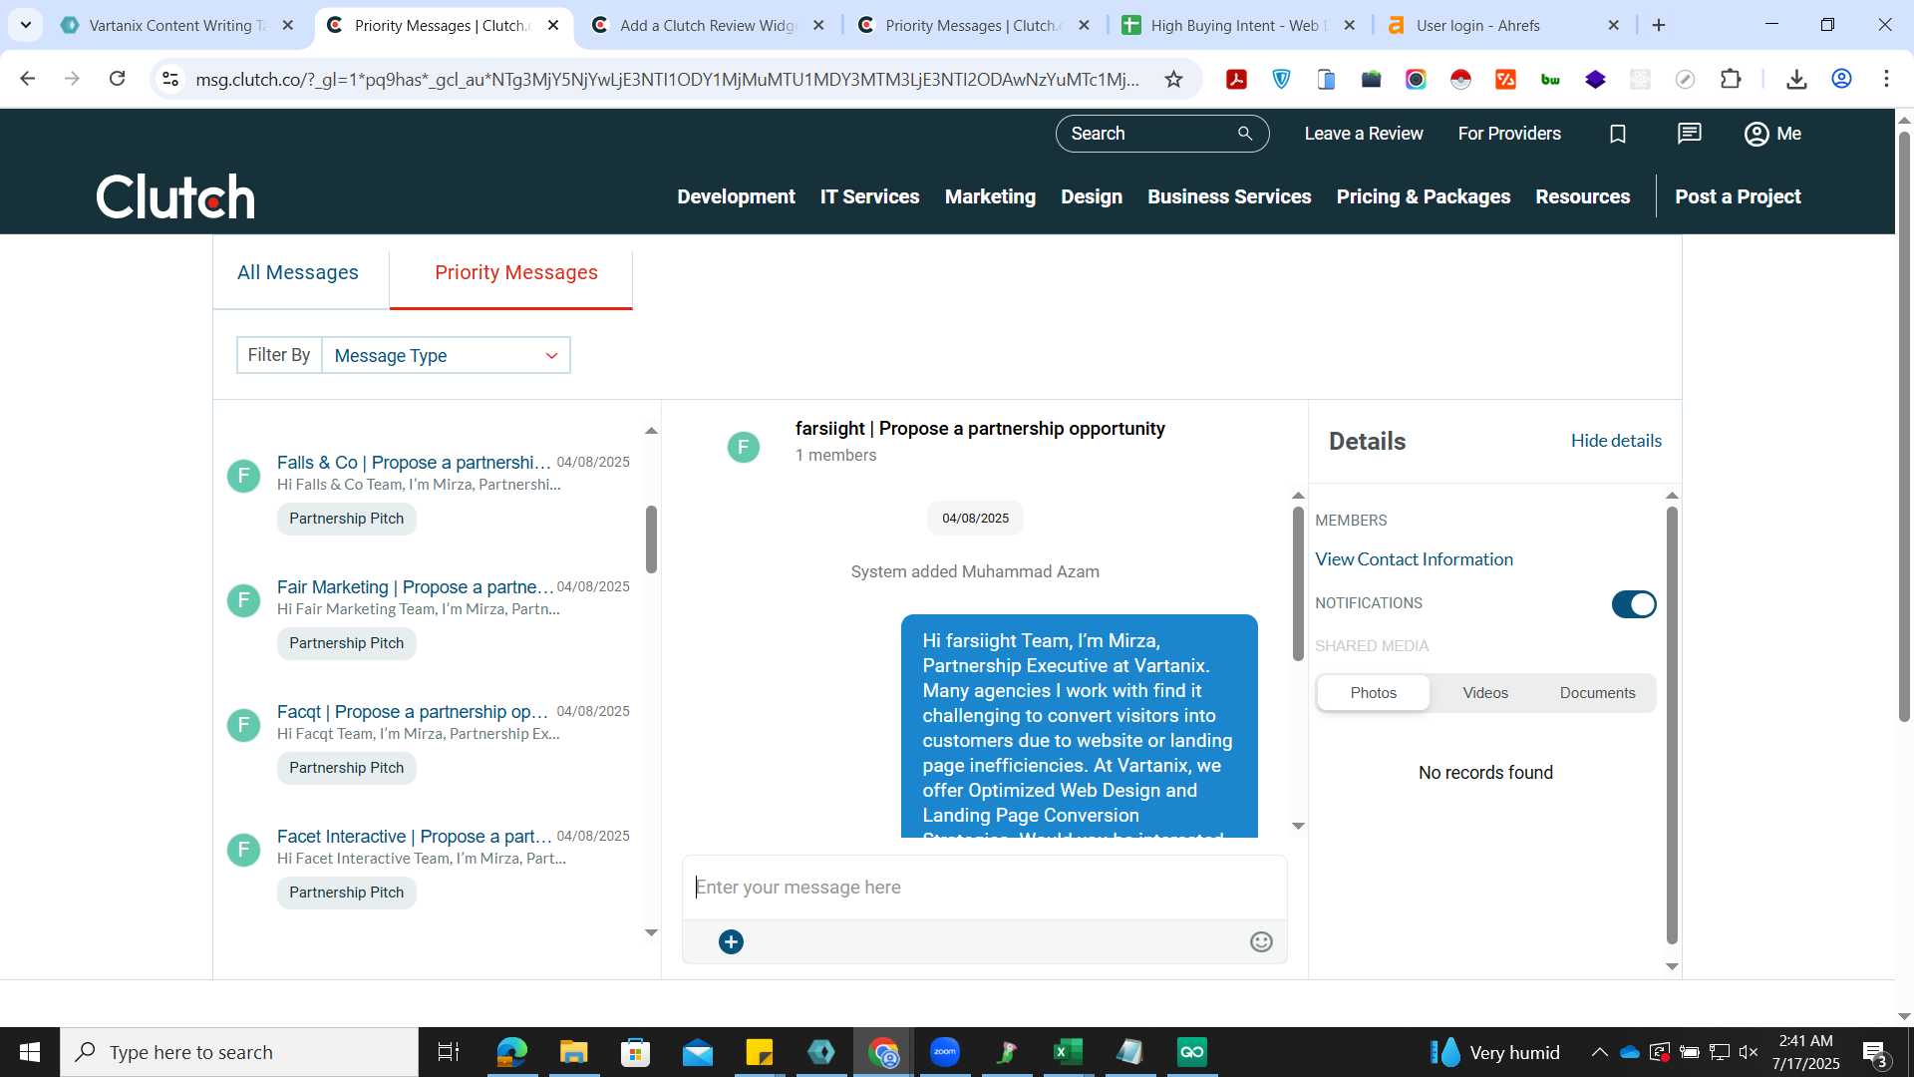Reload the page

tap(117, 79)
